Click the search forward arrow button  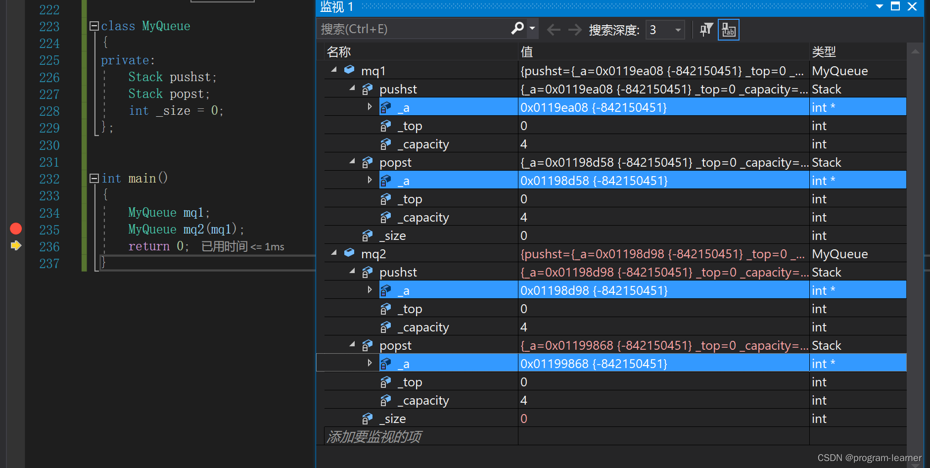click(x=575, y=30)
